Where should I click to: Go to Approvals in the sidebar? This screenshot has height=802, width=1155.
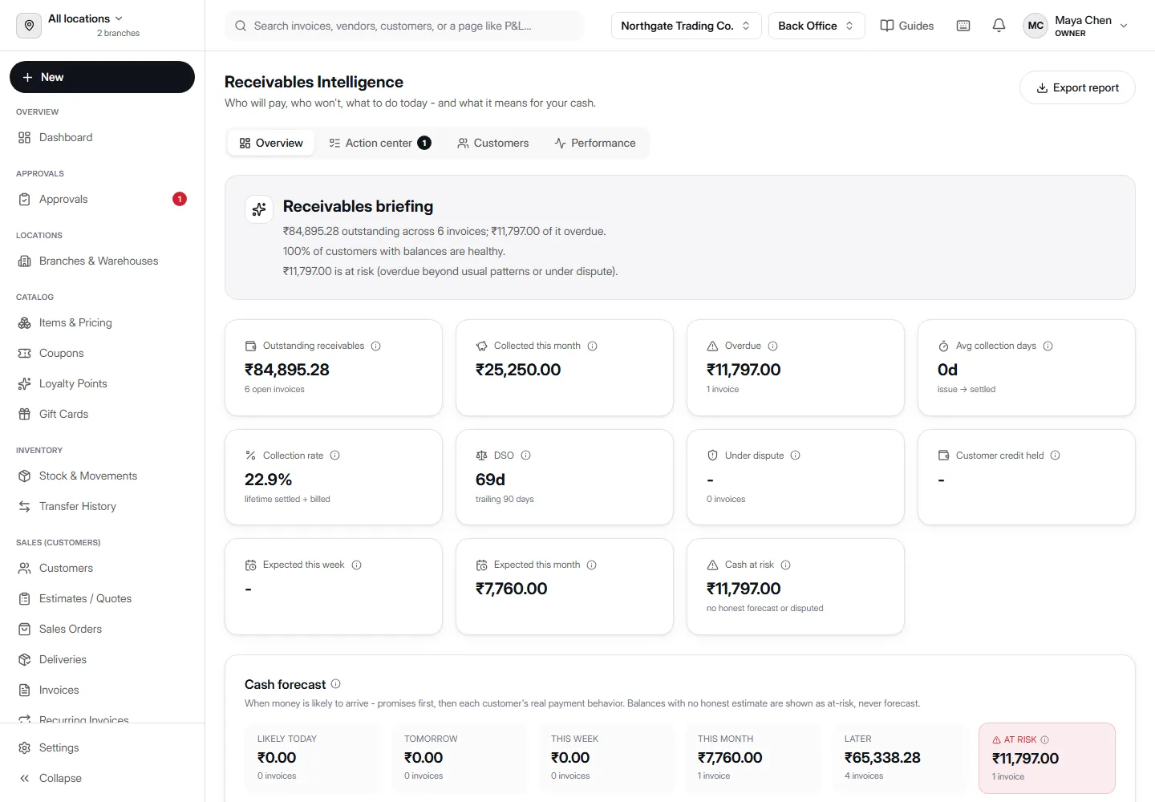tap(102, 199)
